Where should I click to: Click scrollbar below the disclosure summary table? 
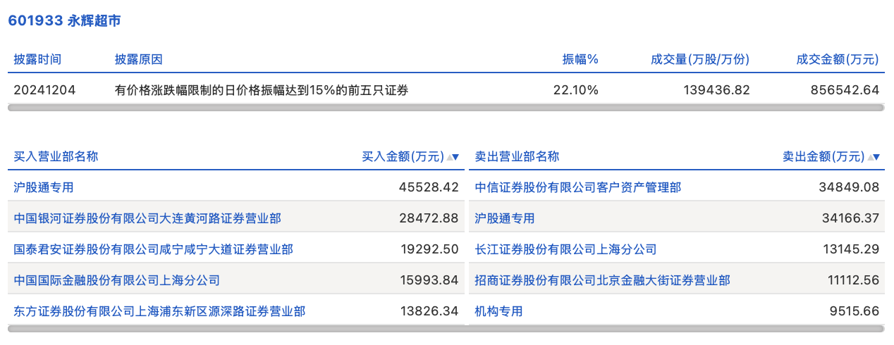click(446, 108)
